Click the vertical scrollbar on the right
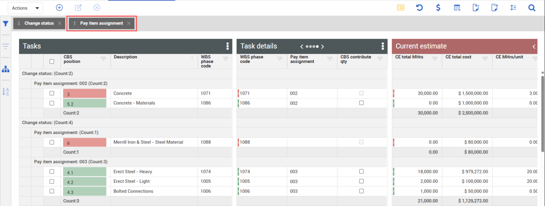The width and height of the screenshot is (545, 206). click(x=542, y=113)
